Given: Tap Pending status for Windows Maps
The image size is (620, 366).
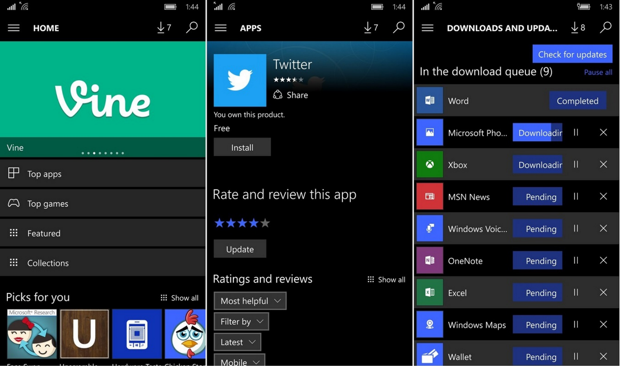Looking at the screenshot, I should coord(537,325).
